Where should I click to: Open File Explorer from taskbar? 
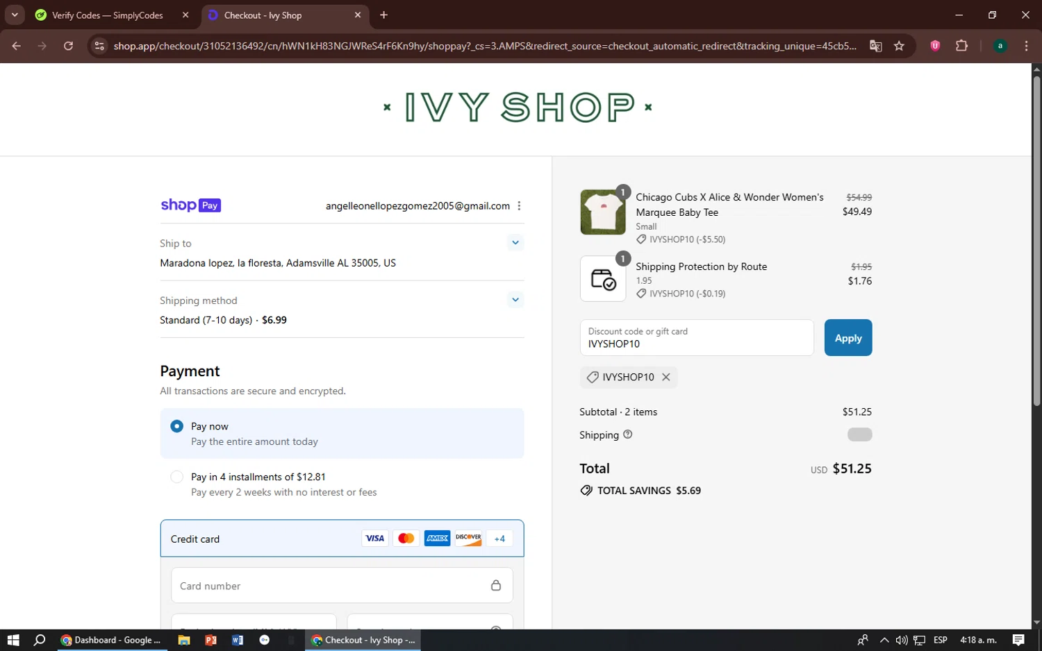(184, 640)
